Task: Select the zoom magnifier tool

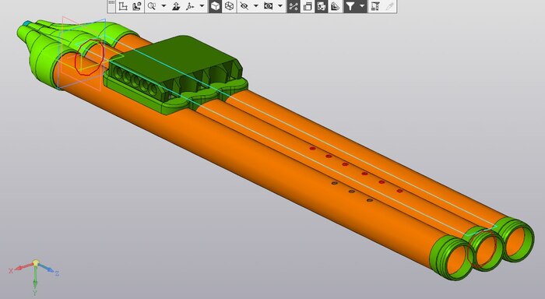Action: (152, 6)
